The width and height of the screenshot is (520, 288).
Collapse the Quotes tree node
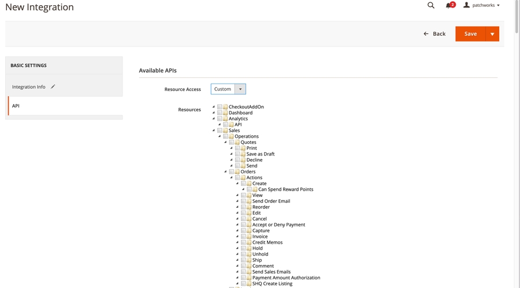[x=226, y=142]
